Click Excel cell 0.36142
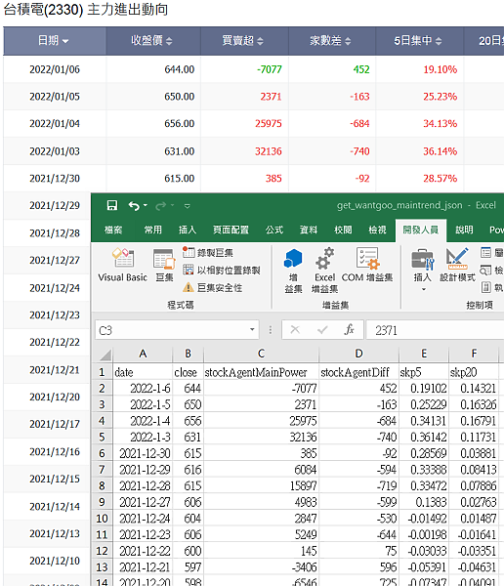This screenshot has height=586, width=504. pos(424,438)
